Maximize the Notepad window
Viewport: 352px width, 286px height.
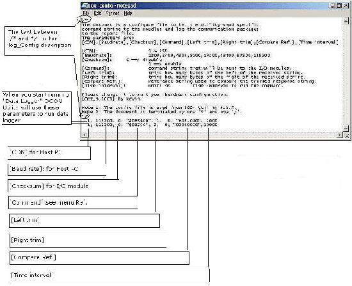pyautogui.click(x=339, y=6)
